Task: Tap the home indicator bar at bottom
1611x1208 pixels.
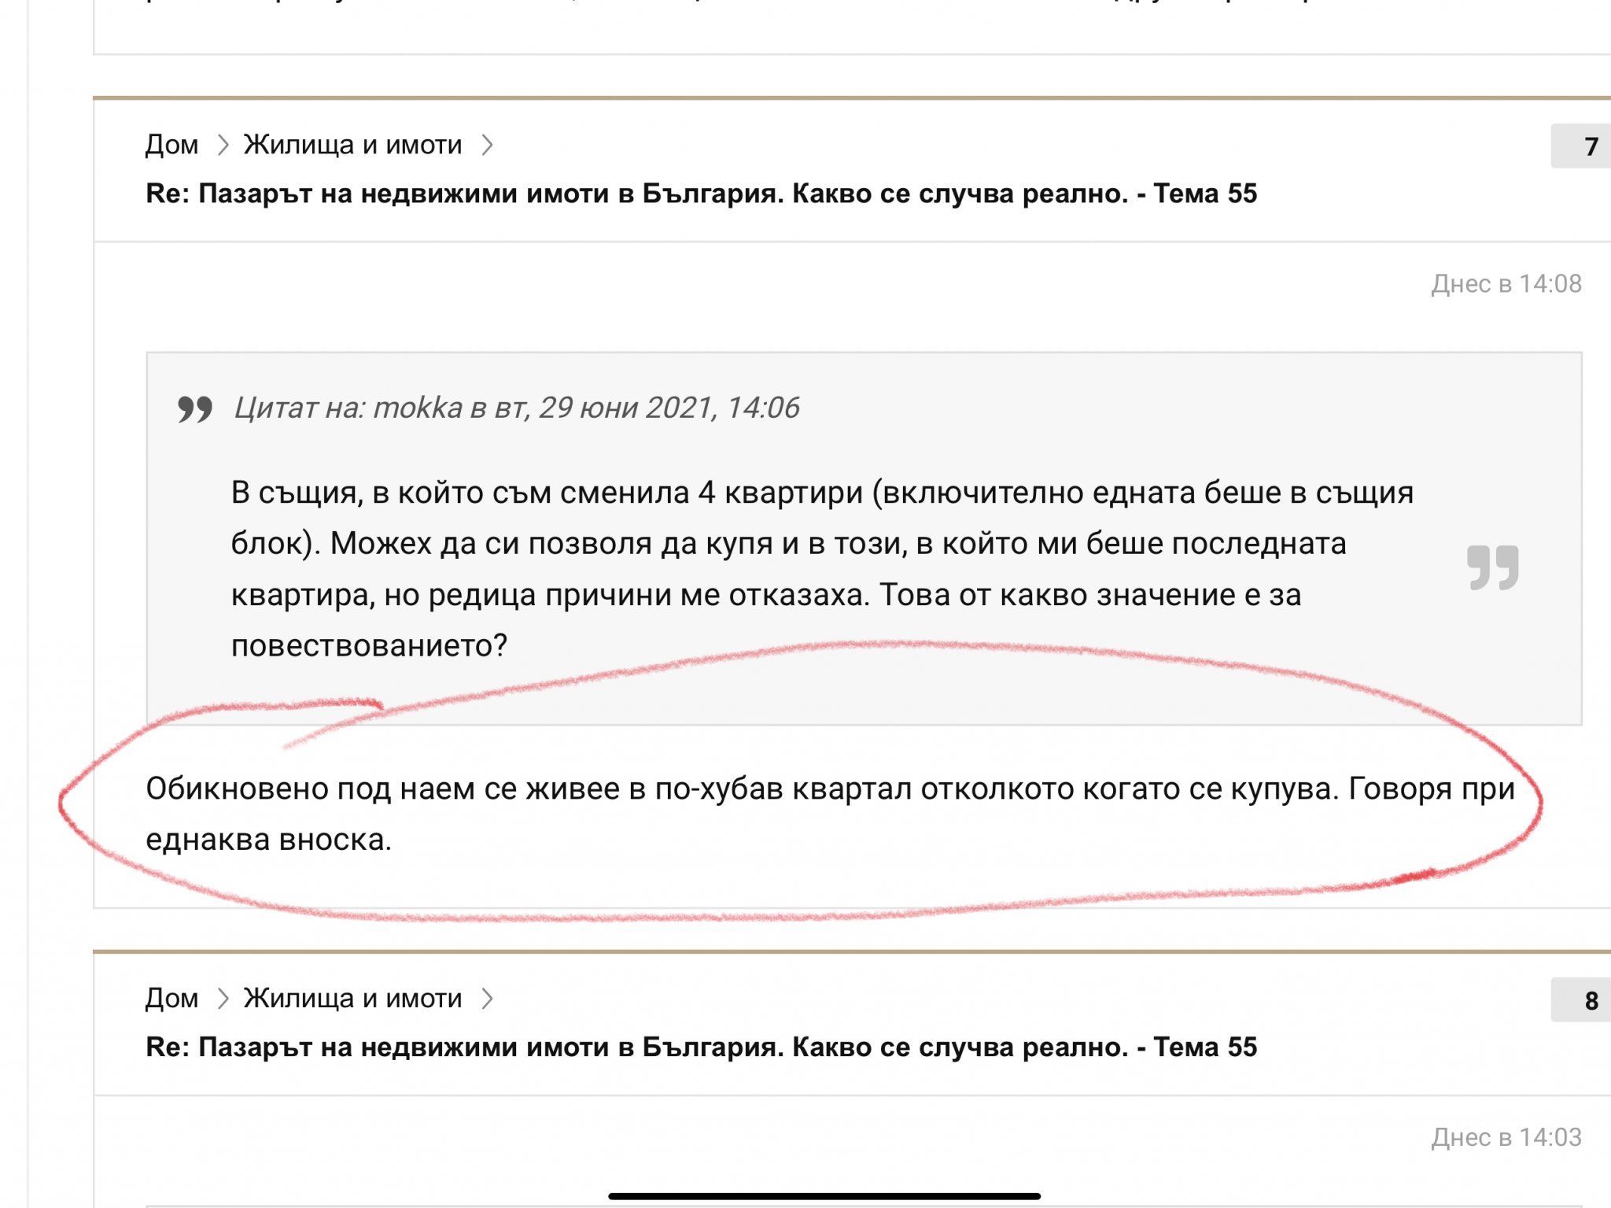Action: coord(824,1196)
